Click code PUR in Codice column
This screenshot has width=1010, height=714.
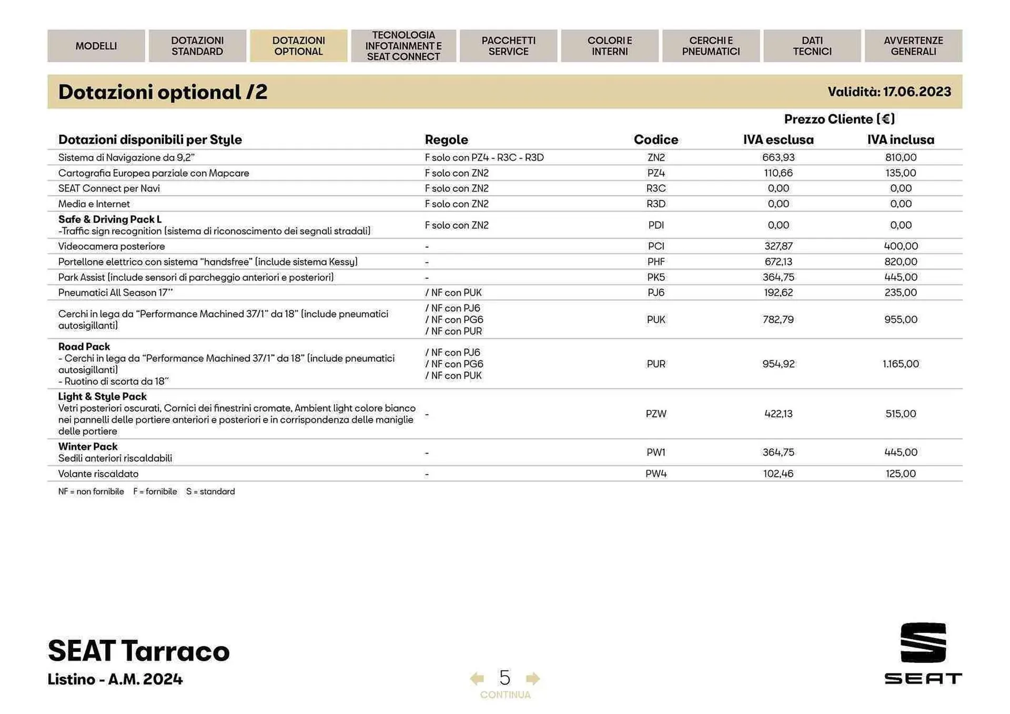click(656, 364)
